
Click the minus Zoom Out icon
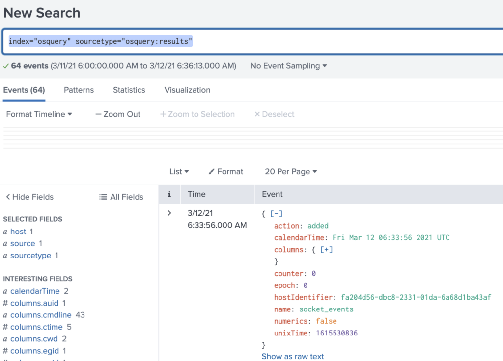[98, 114]
